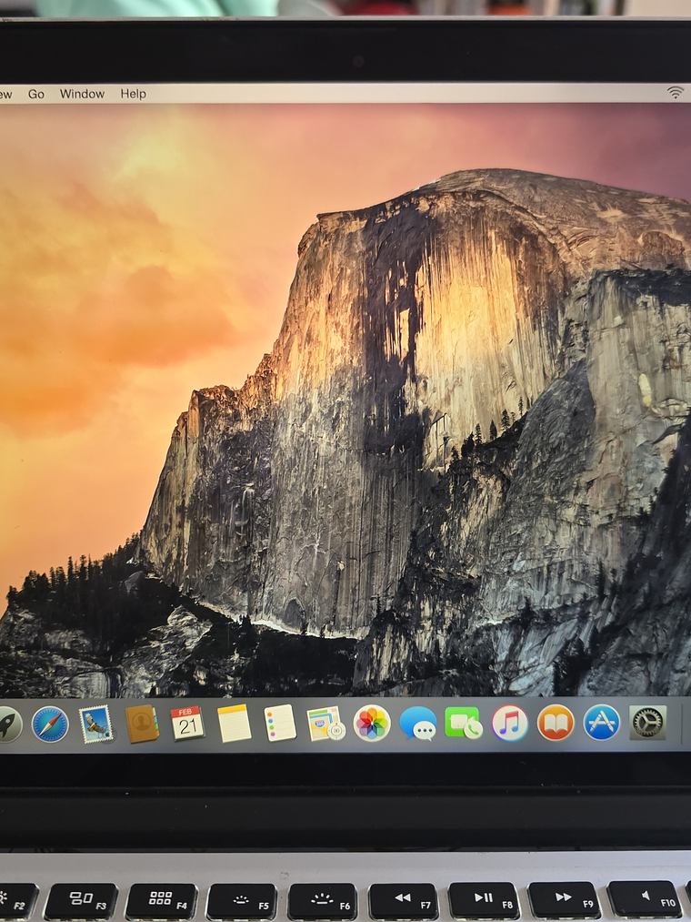The height and width of the screenshot is (922, 691).
Task: Open the Go menu
Action: click(36, 94)
